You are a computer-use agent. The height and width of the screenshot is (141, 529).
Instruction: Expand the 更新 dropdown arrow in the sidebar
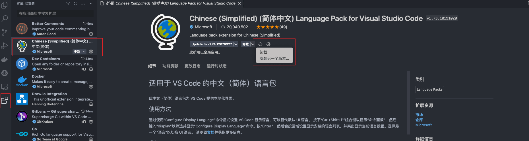point(84,52)
